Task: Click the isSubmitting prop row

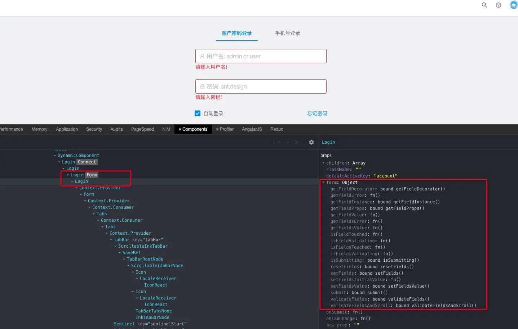Action: coord(375,260)
